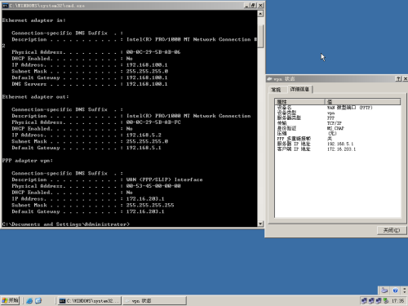
Task: Select the 服务器类型 property row
Action: [x=337, y=118]
